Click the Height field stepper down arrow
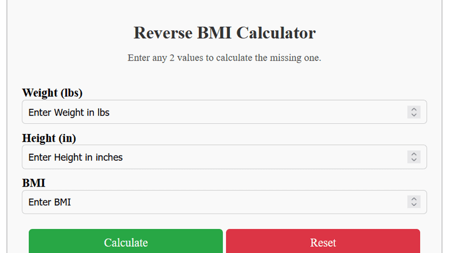 point(414,159)
